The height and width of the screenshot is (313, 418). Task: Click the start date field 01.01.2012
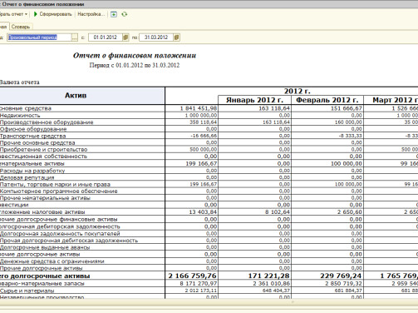(x=106, y=37)
